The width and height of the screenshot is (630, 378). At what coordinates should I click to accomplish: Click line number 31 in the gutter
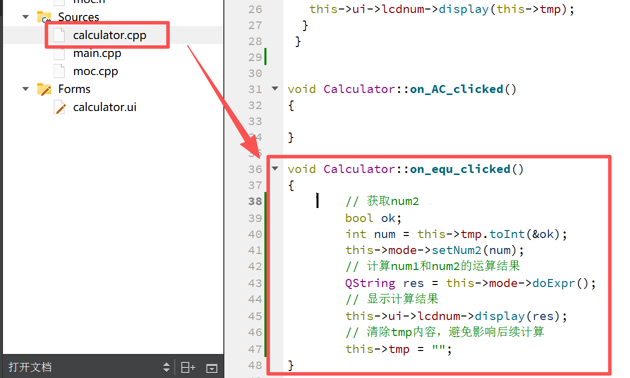[255, 89]
